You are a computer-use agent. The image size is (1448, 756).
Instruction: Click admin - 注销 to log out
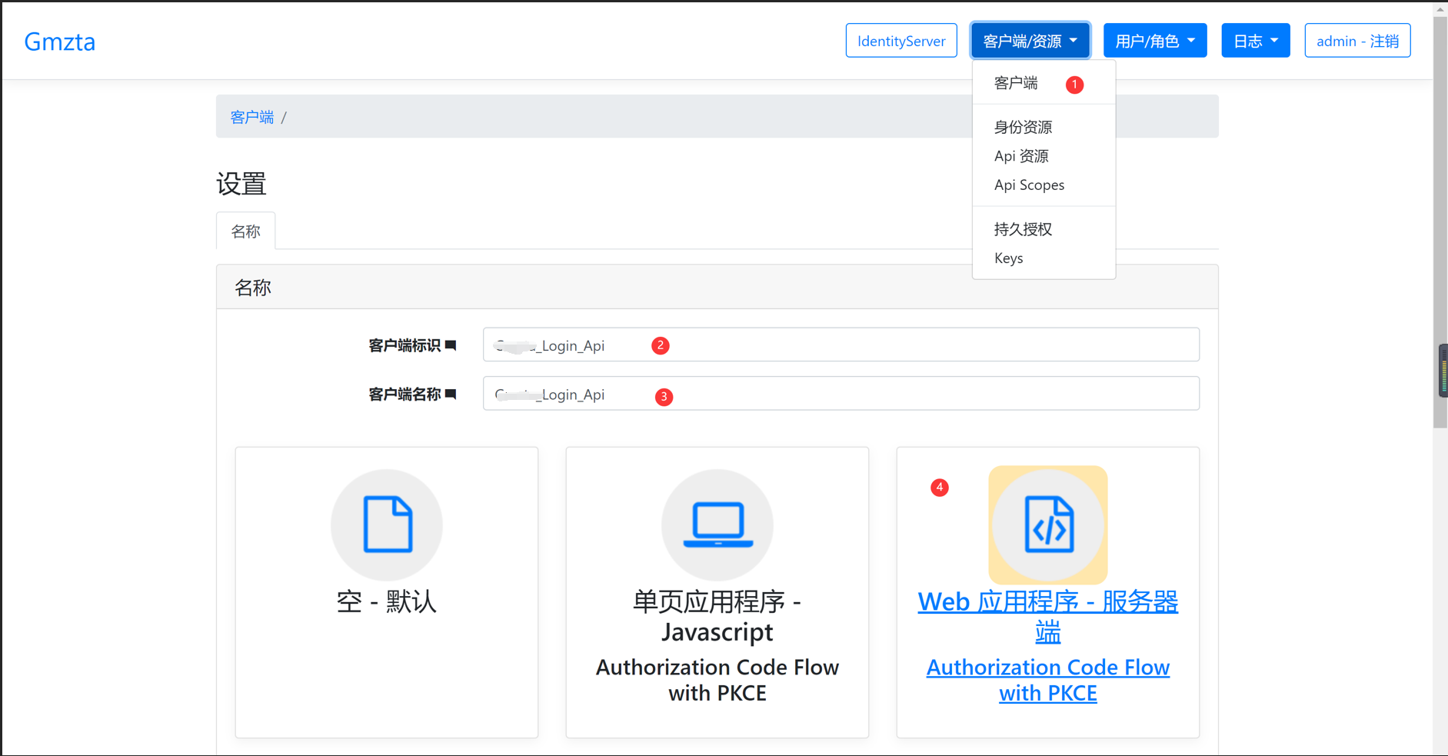1357,40
